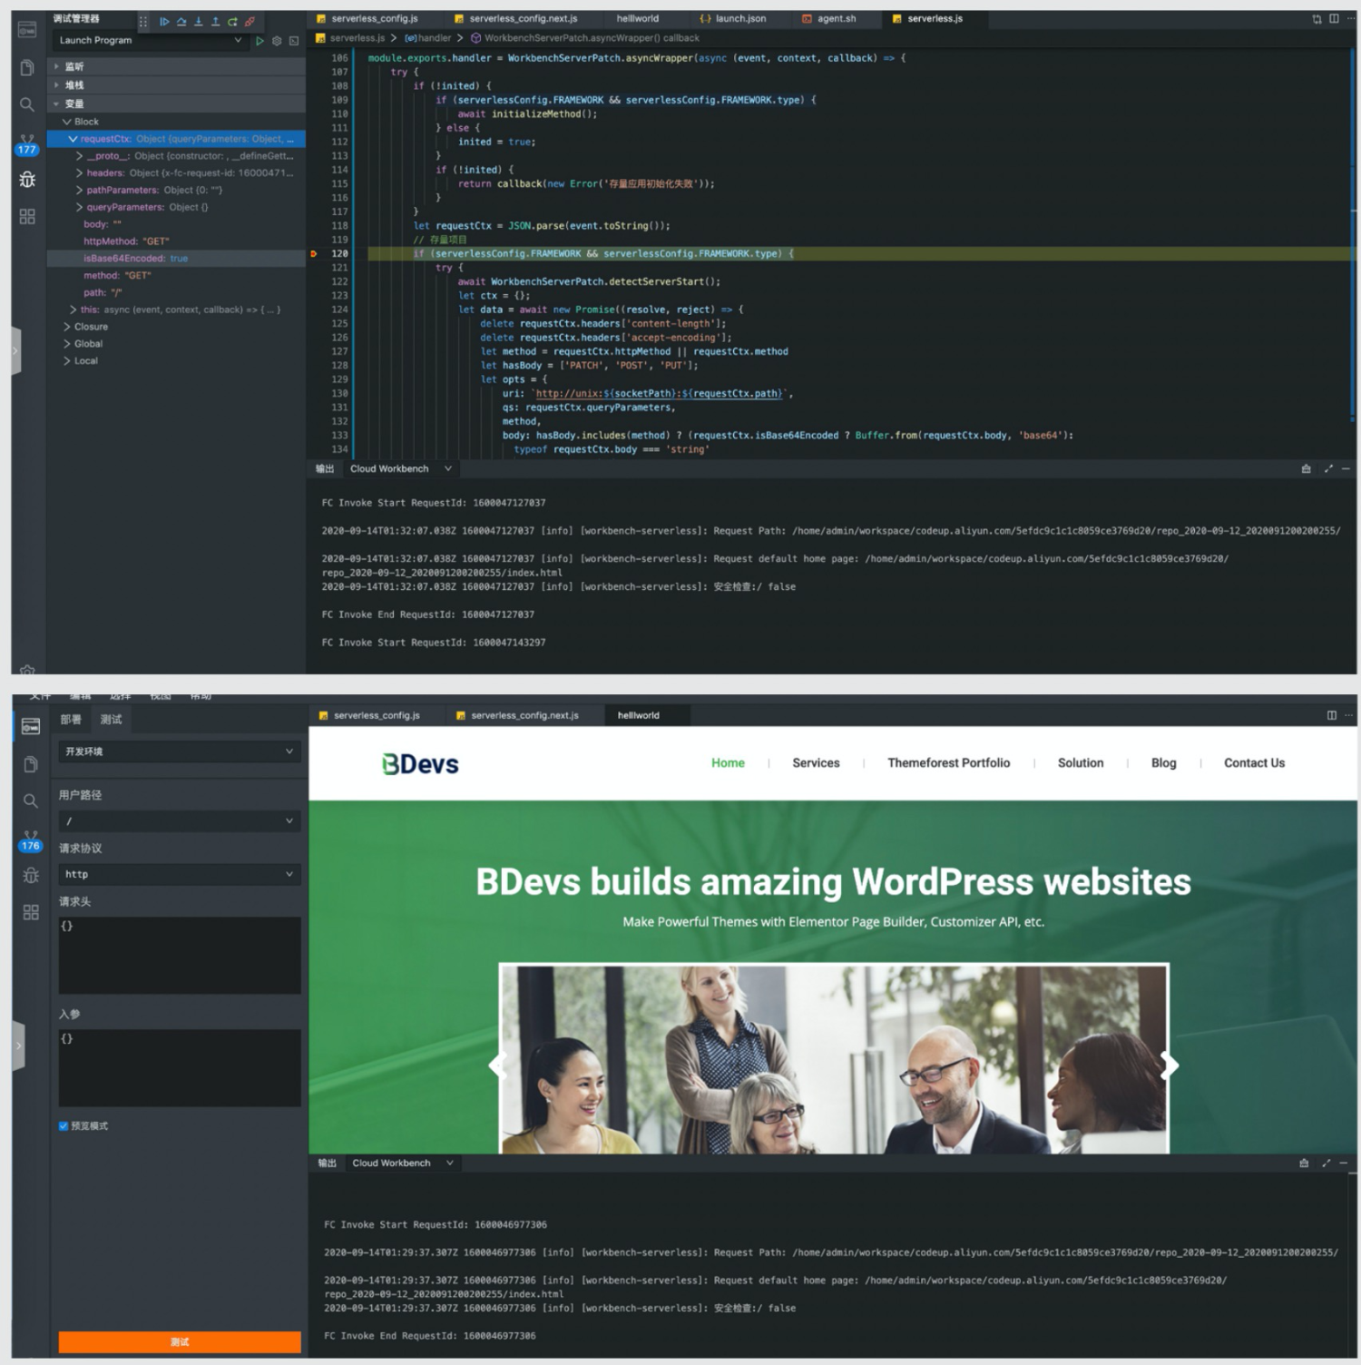This screenshot has width=1361, height=1365.
Task: Click Services link in BDevs navigation
Action: click(x=816, y=763)
